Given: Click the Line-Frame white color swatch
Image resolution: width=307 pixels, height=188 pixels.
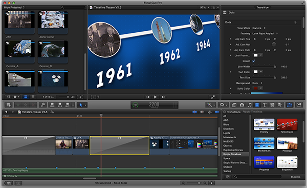Looking at the screenshot, I should click(x=256, y=55).
